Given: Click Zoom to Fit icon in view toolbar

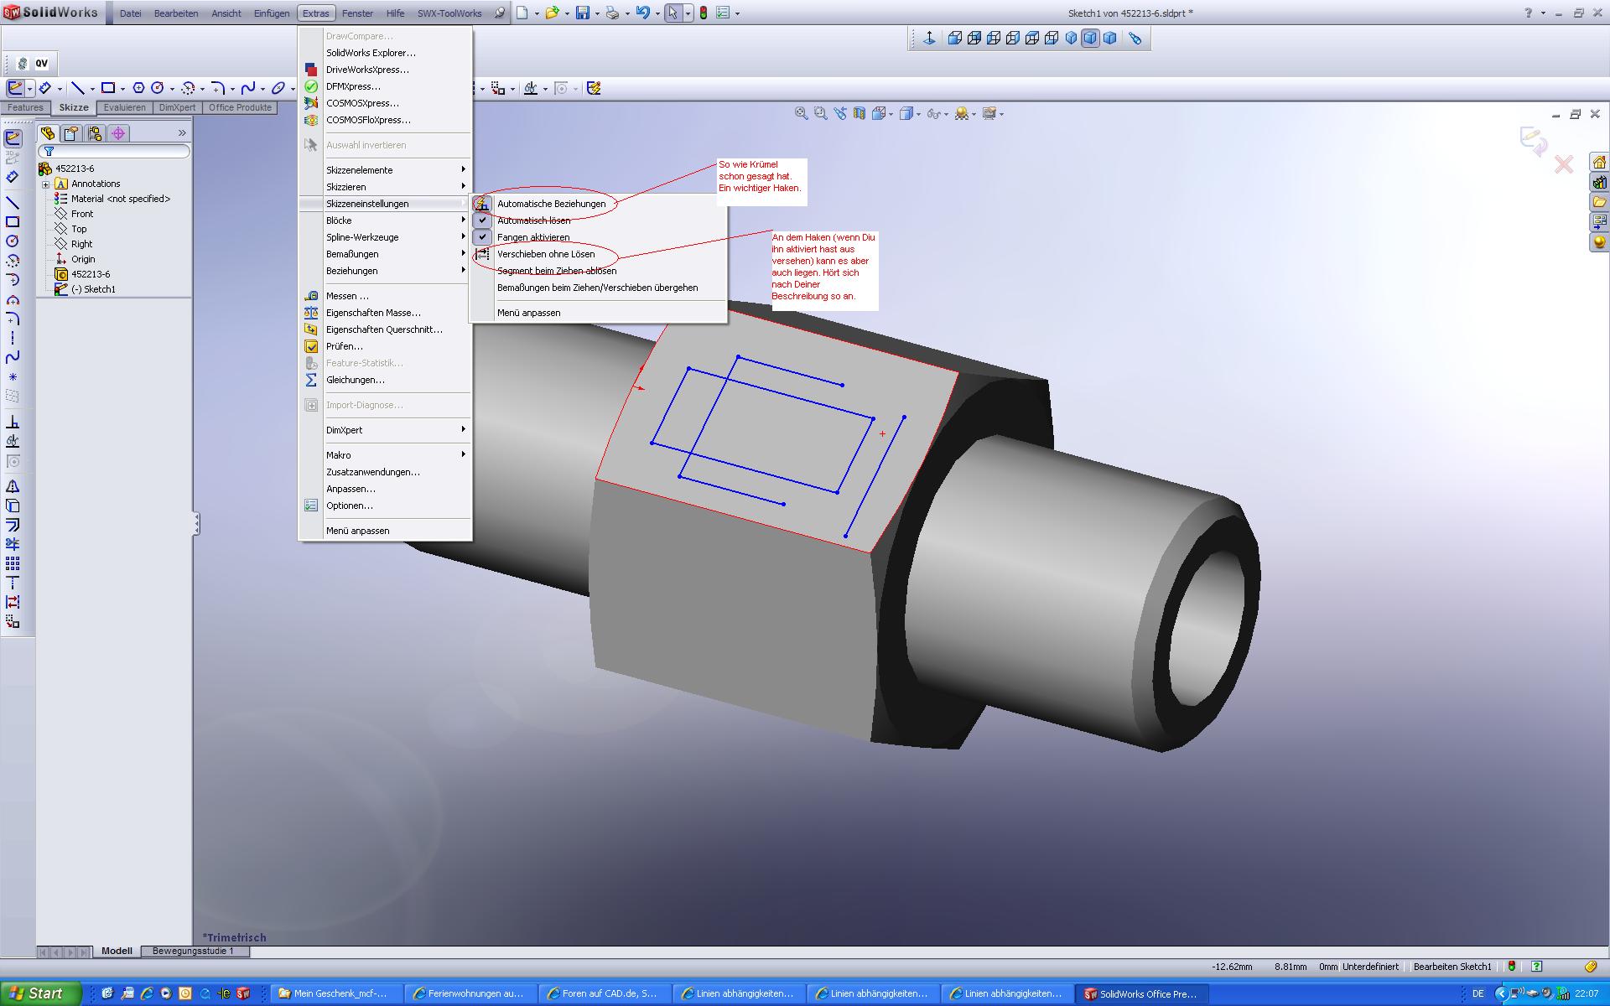Looking at the screenshot, I should click(x=801, y=113).
